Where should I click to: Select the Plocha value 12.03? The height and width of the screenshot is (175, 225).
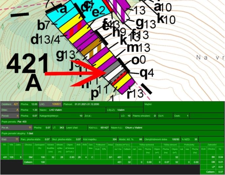pyautogui.click(x=34, y=104)
